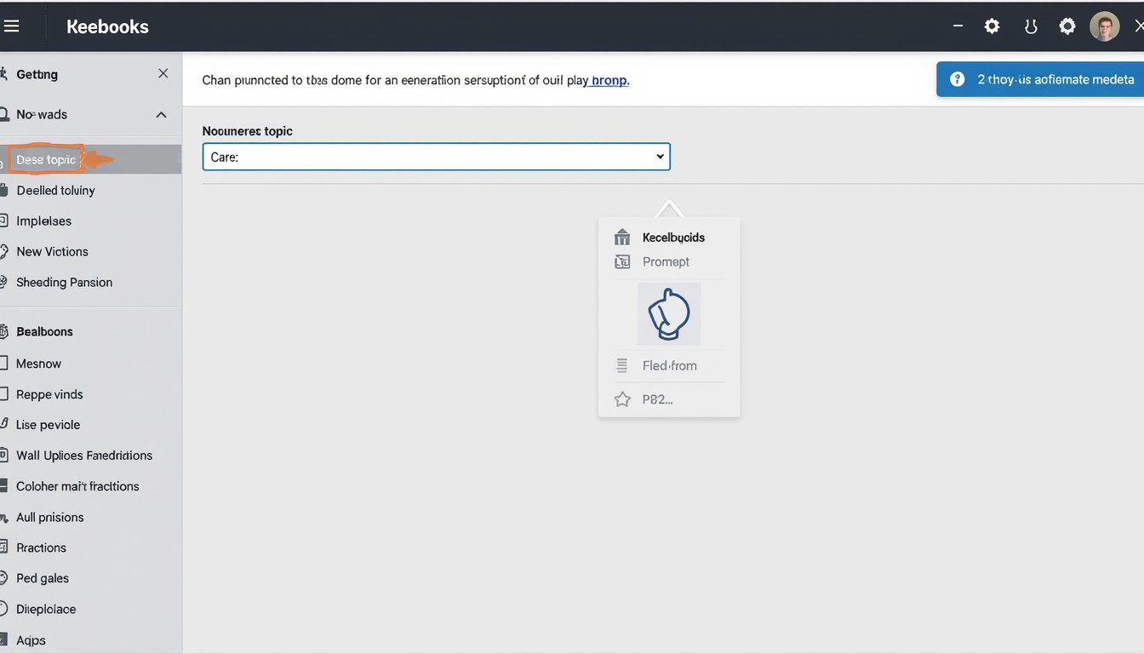
Task: Open the user profile avatar
Action: click(x=1104, y=26)
